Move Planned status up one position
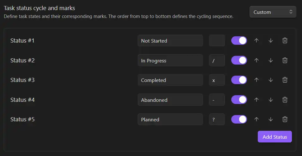The height and width of the screenshot is (156, 302). [257, 119]
